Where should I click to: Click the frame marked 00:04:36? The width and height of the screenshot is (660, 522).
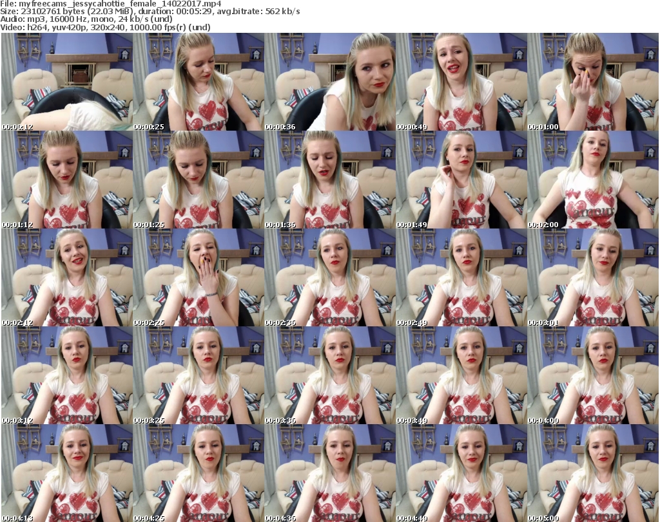(x=330, y=473)
